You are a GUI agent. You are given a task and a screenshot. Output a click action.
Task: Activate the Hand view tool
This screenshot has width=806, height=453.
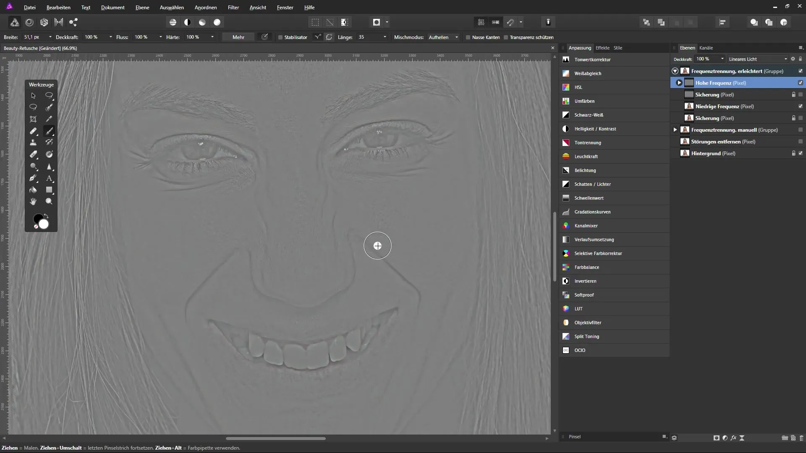[x=33, y=202]
